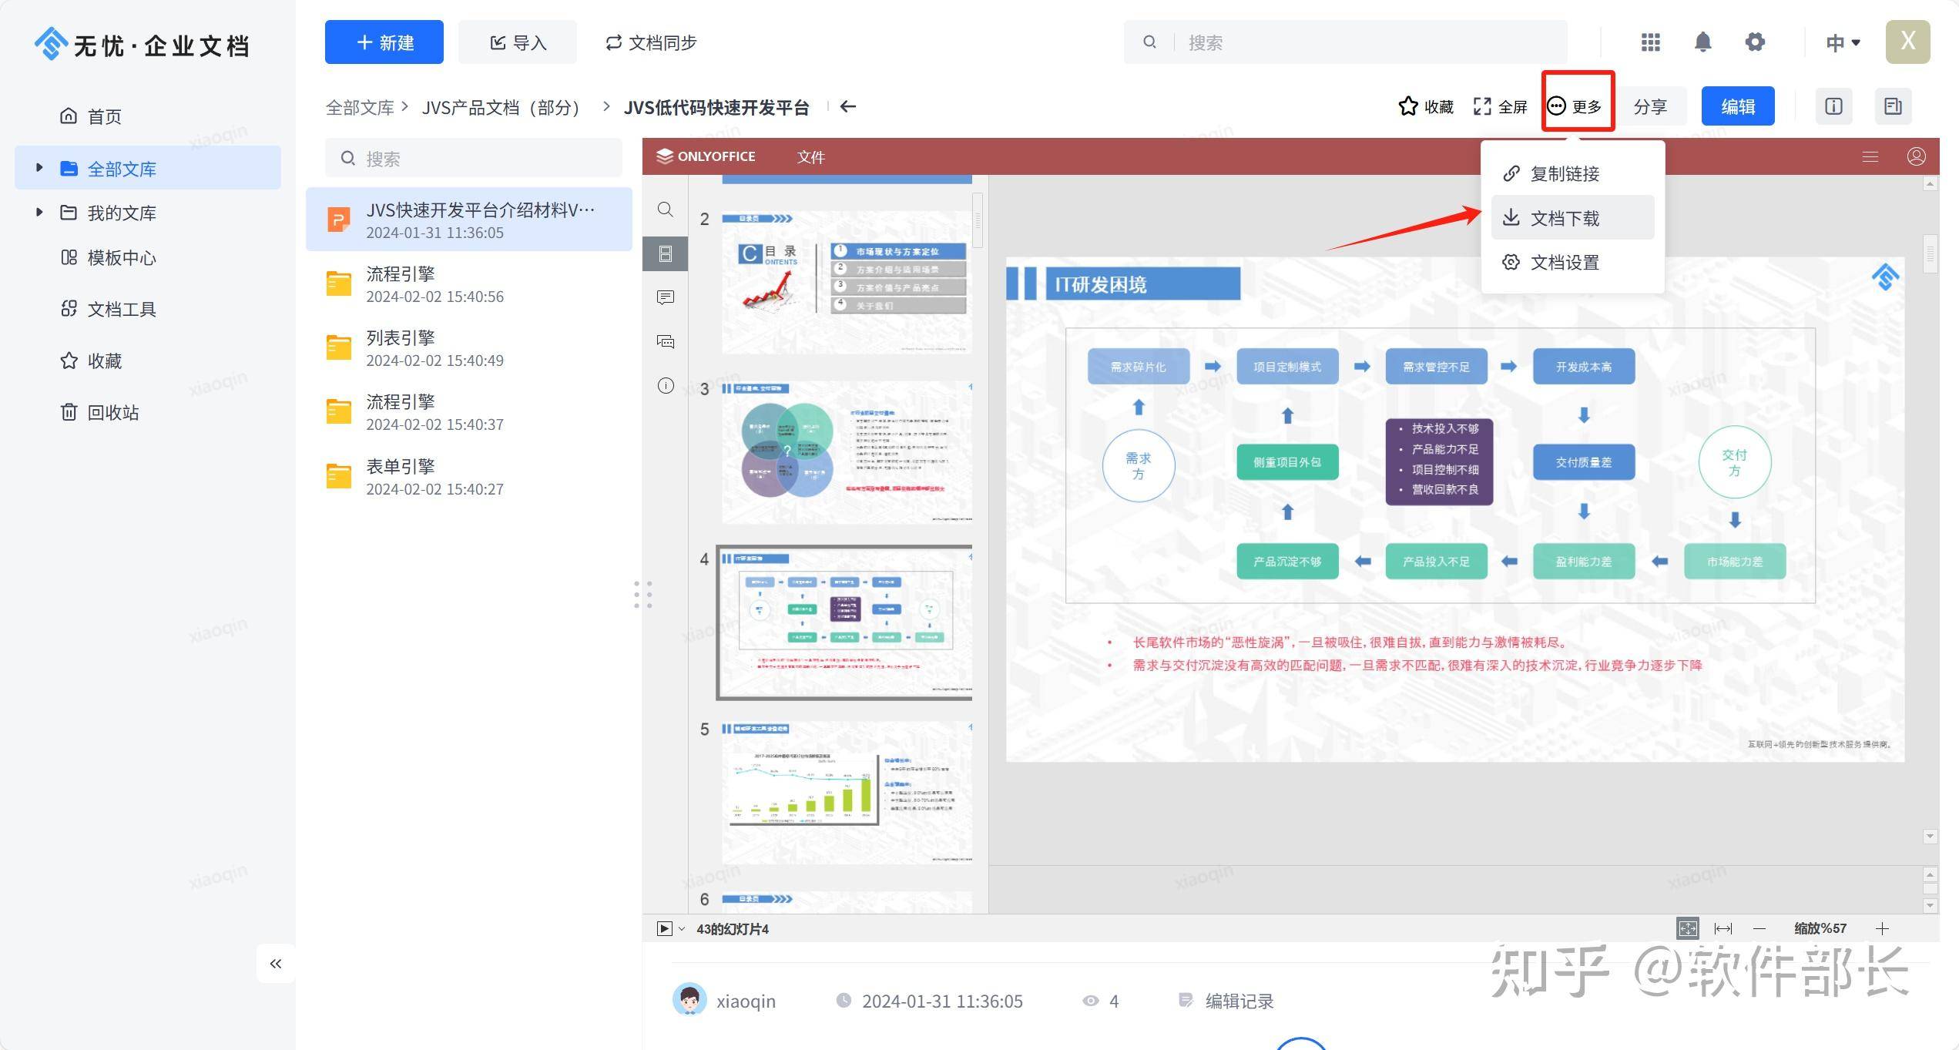Click the panel splitter drag handle
Screen dimensions: 1959x1050
tap(643, 594)
